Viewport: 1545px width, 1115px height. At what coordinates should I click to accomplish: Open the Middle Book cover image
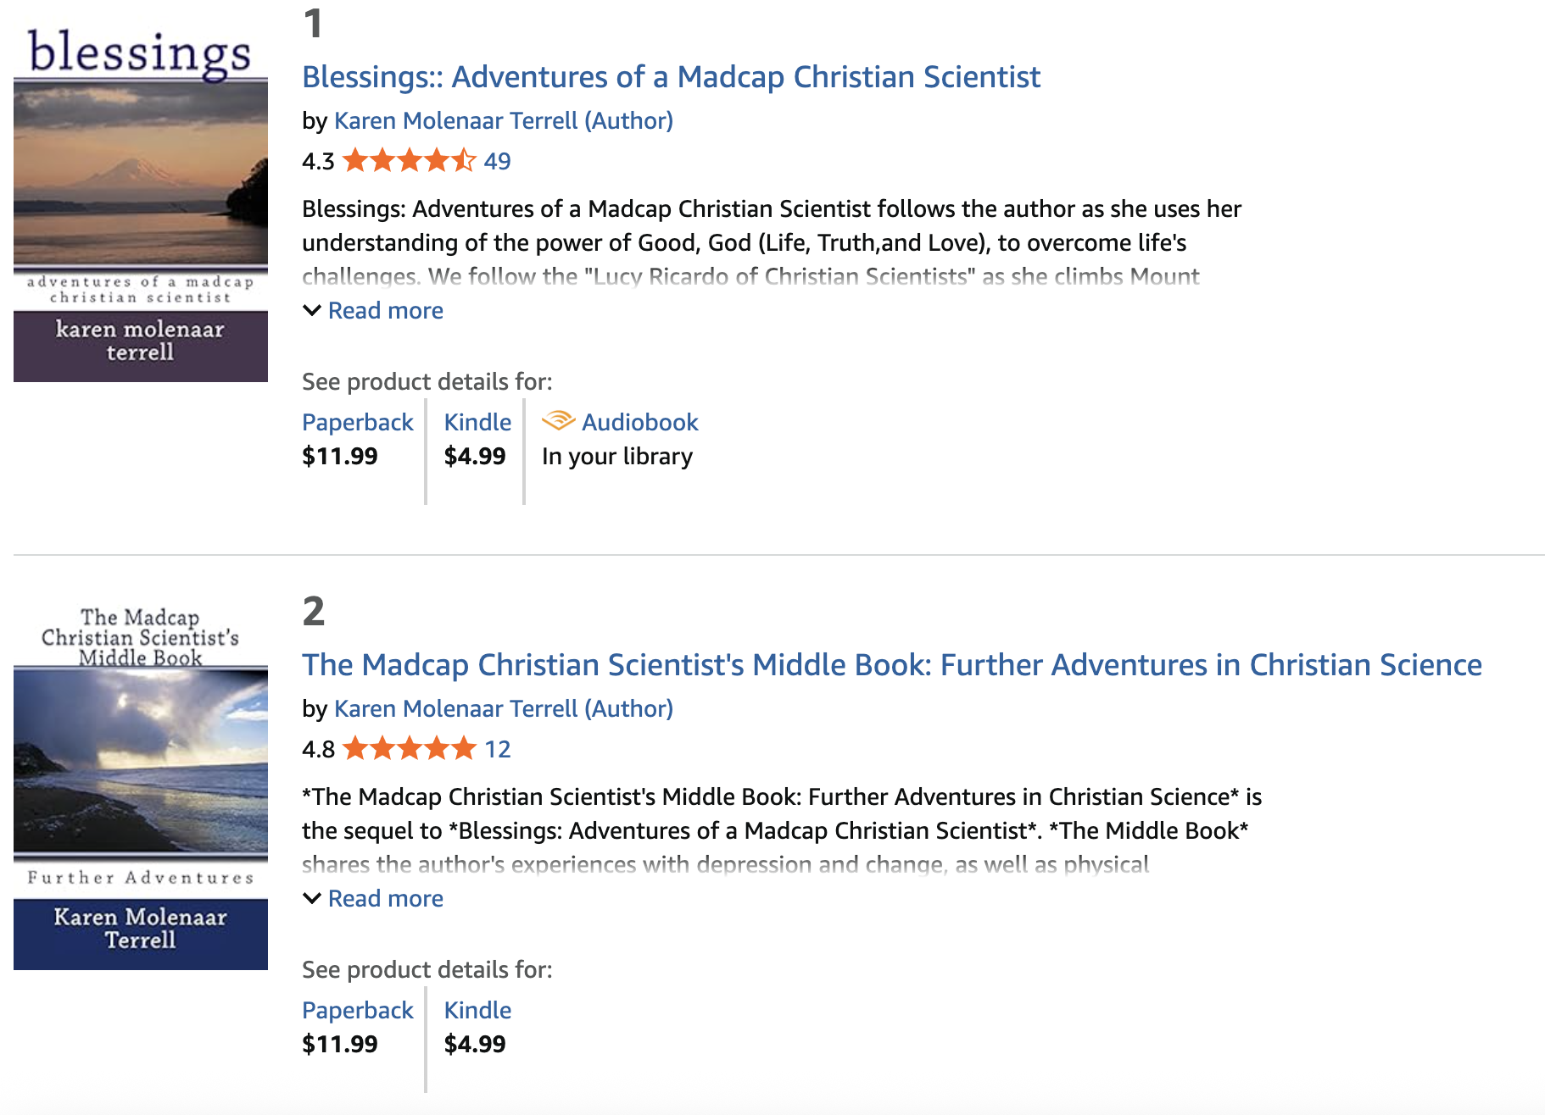[141, 784]
